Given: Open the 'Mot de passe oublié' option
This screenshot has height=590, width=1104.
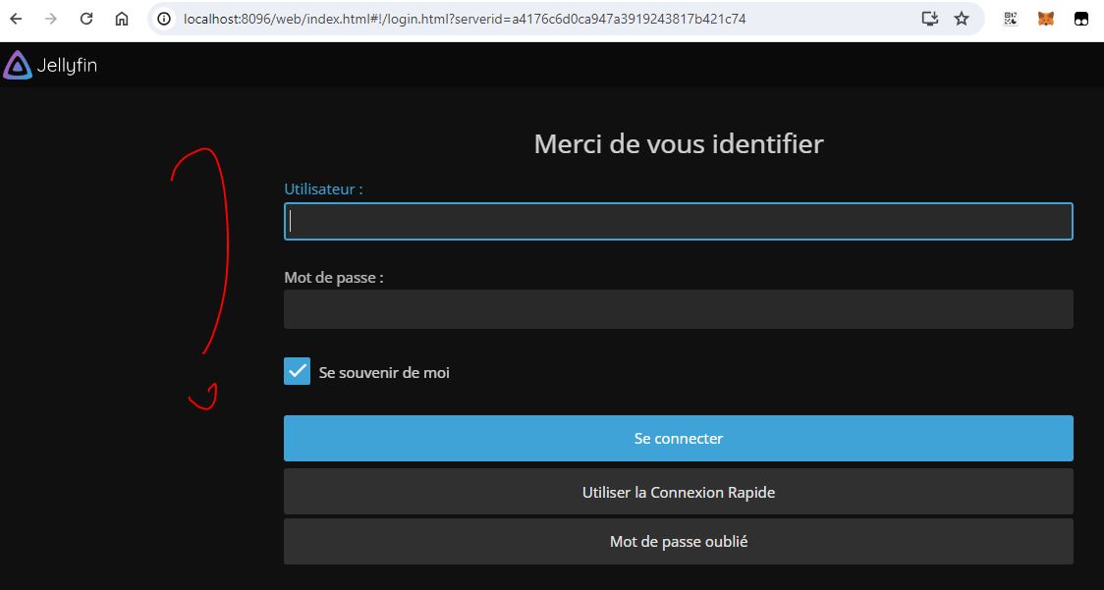Looking at the screenshot, I should pyautogui.click(x=678, y=541).
